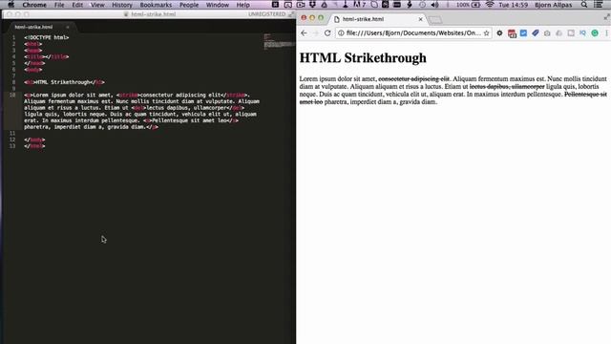Click the camera extension icon in Chrome
611x344 pixels.
coord(547,33)
